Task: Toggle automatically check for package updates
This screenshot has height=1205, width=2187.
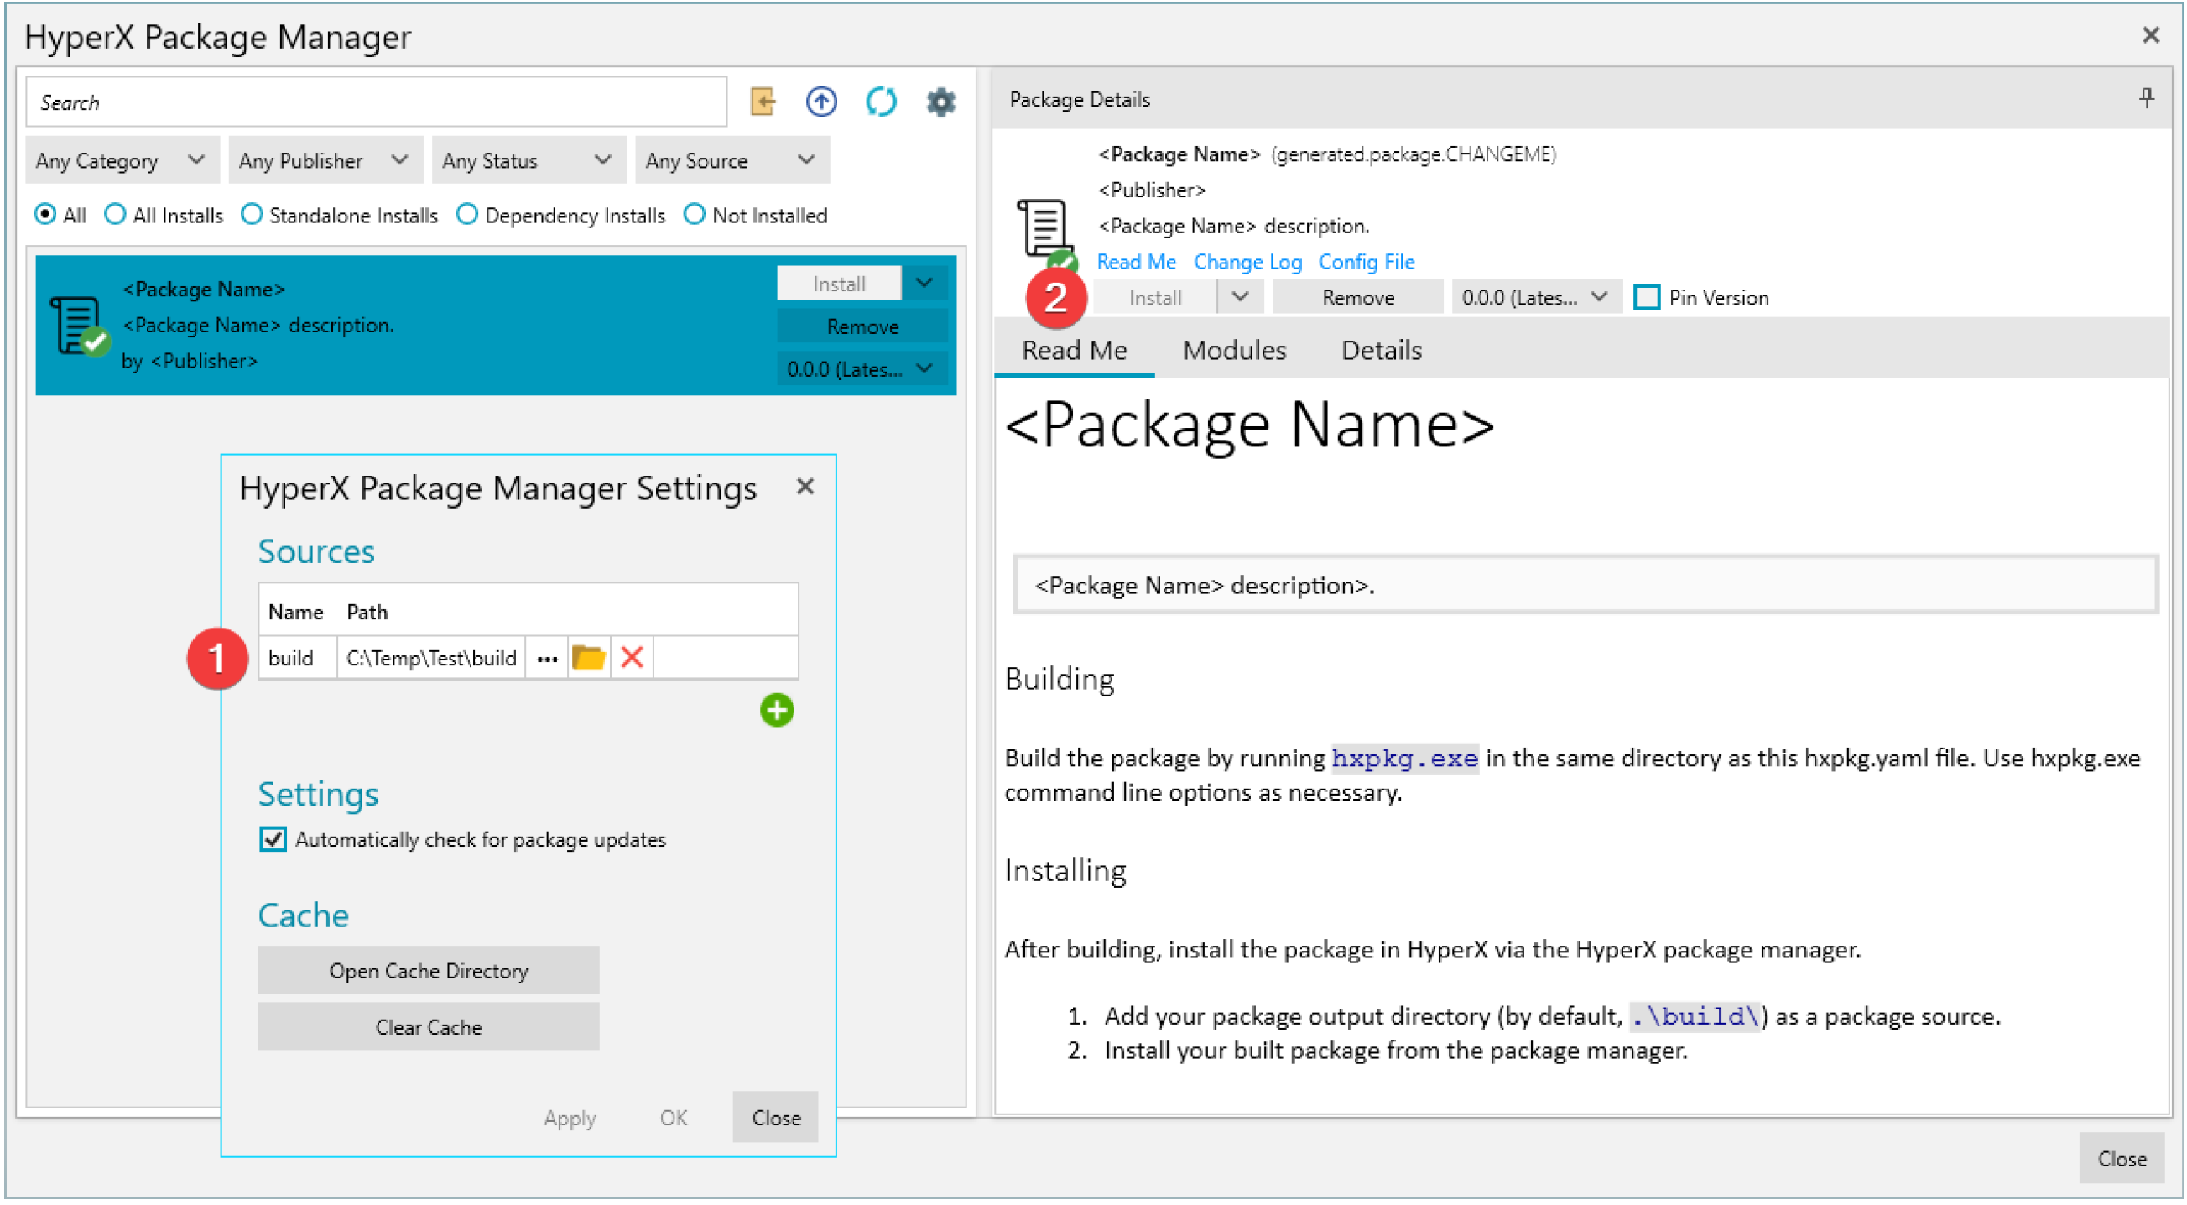Action: 273,840
